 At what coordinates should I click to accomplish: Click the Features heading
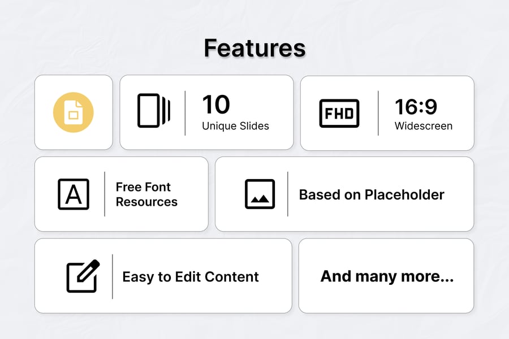tap(255, 48)
